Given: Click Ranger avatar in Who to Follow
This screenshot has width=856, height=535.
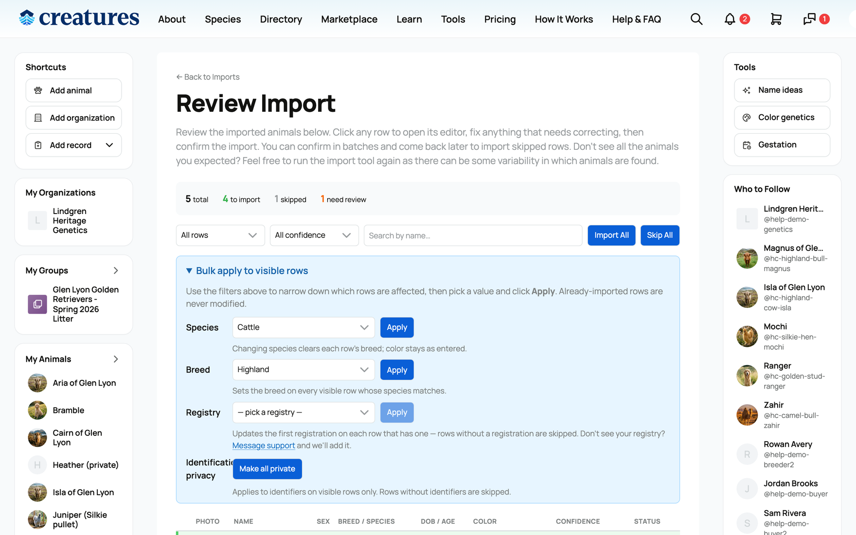Looking at the screenshot, I should [747, 375].
